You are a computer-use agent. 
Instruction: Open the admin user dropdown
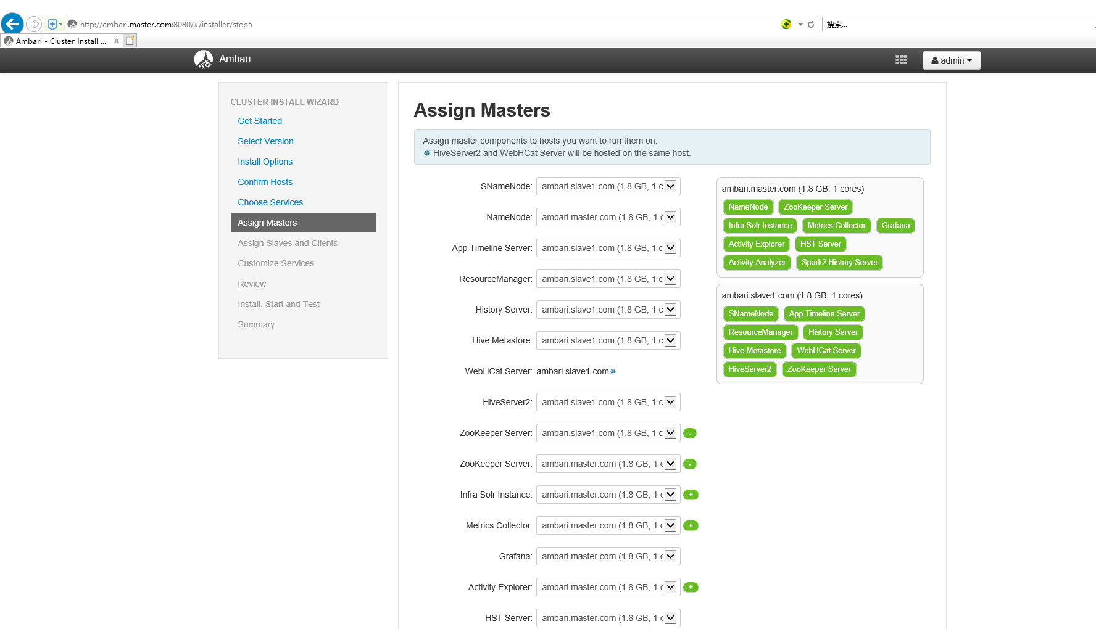[x=952, y=60]
